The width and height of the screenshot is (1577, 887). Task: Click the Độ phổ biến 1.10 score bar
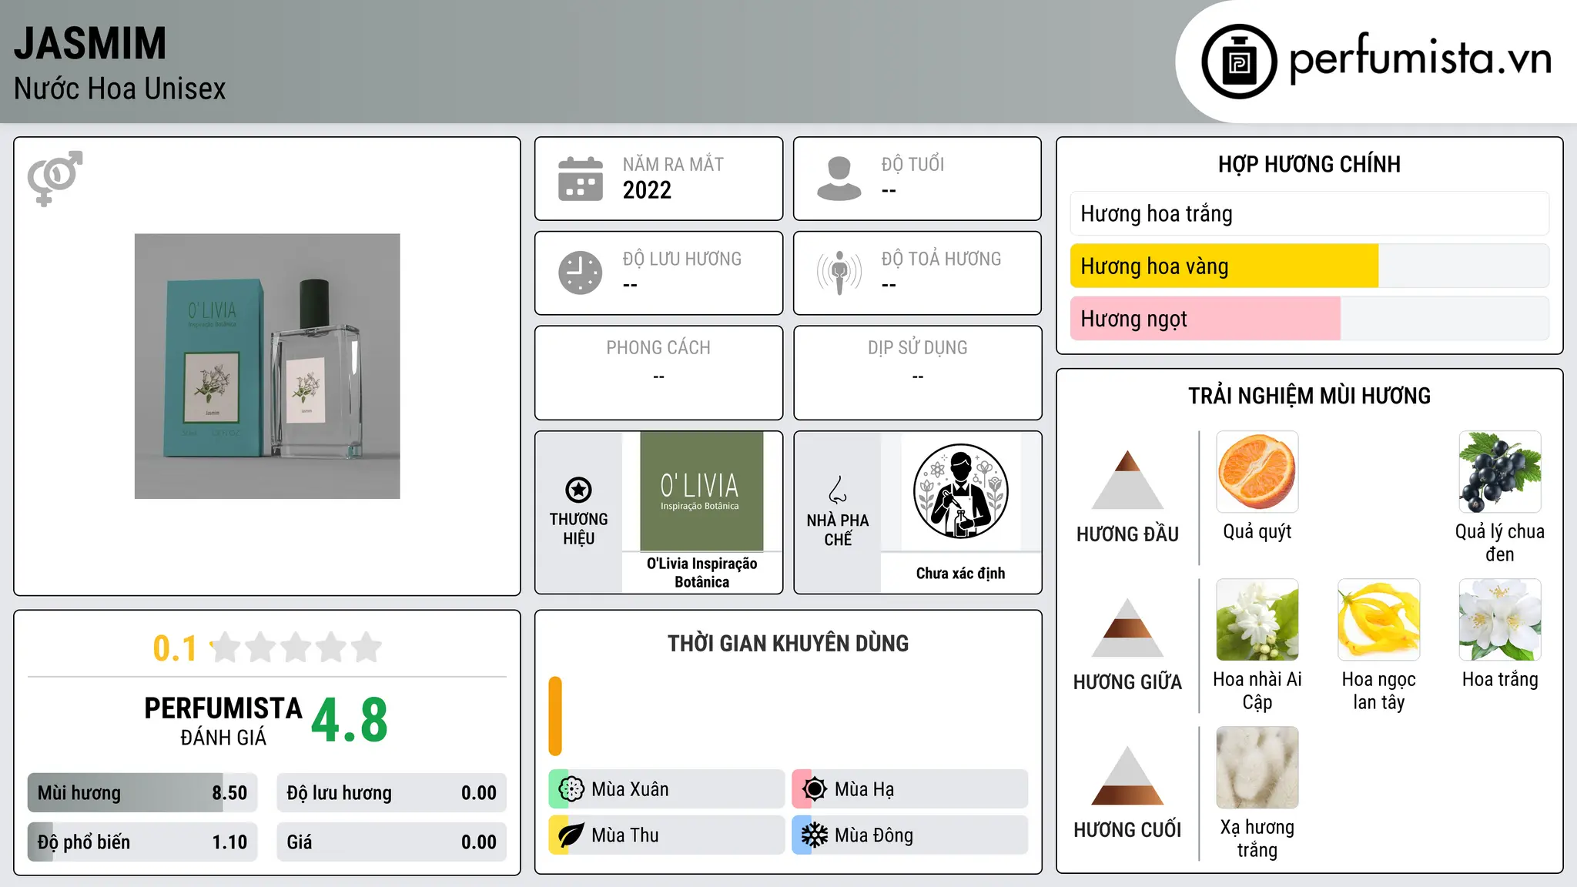pos(142,842)
